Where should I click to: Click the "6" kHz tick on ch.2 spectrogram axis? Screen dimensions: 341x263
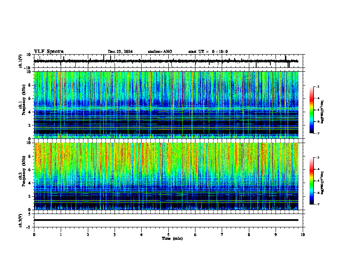point(30,170)
